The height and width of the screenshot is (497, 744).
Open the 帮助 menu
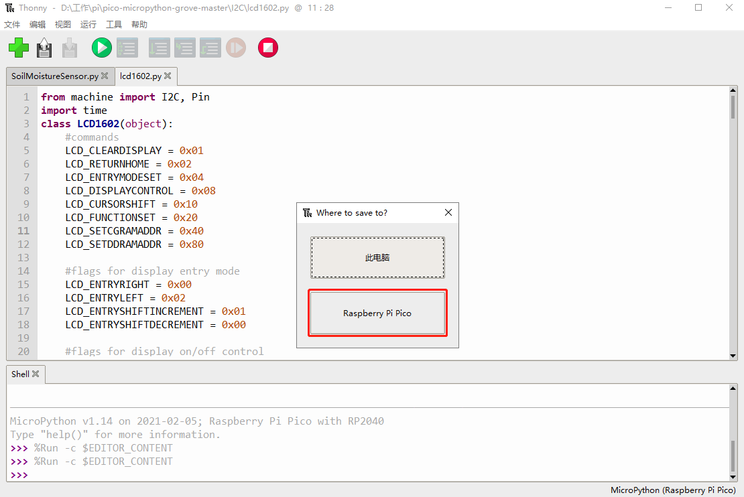139,24
